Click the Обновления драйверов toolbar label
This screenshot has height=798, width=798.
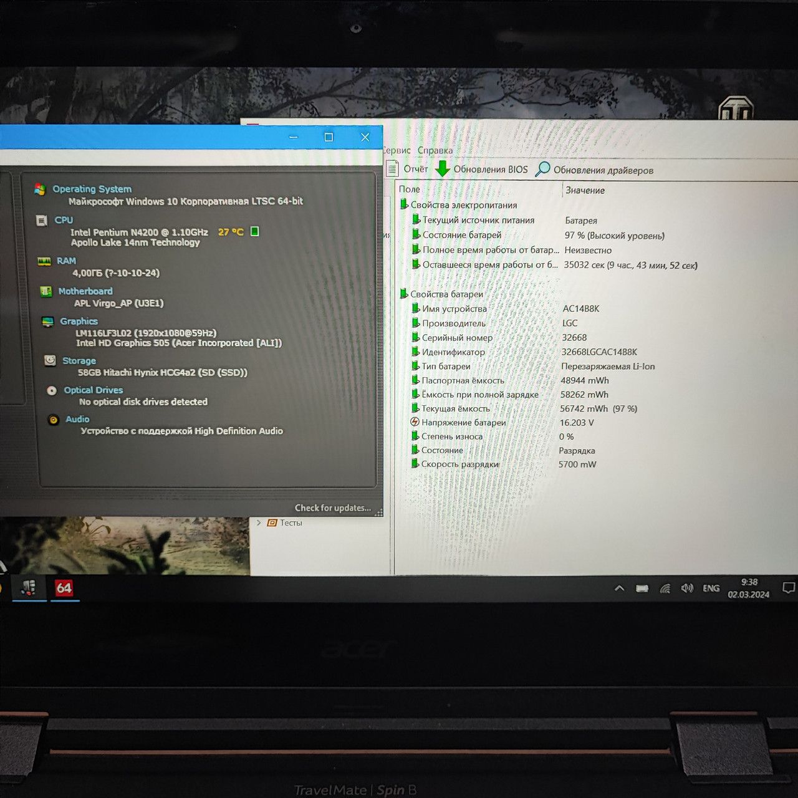coord(603,170)
